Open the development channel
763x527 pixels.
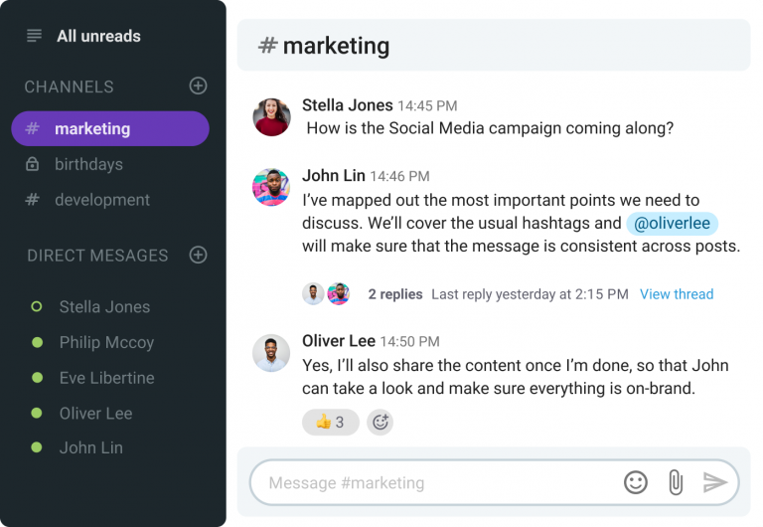[x=101, y=200]
